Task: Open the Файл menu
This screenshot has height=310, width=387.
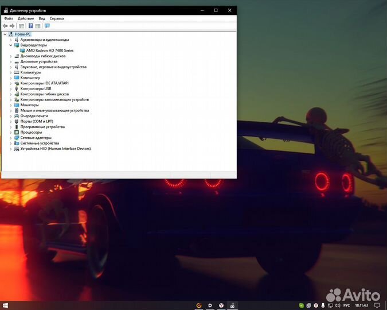Action: [x=9, y=18]
